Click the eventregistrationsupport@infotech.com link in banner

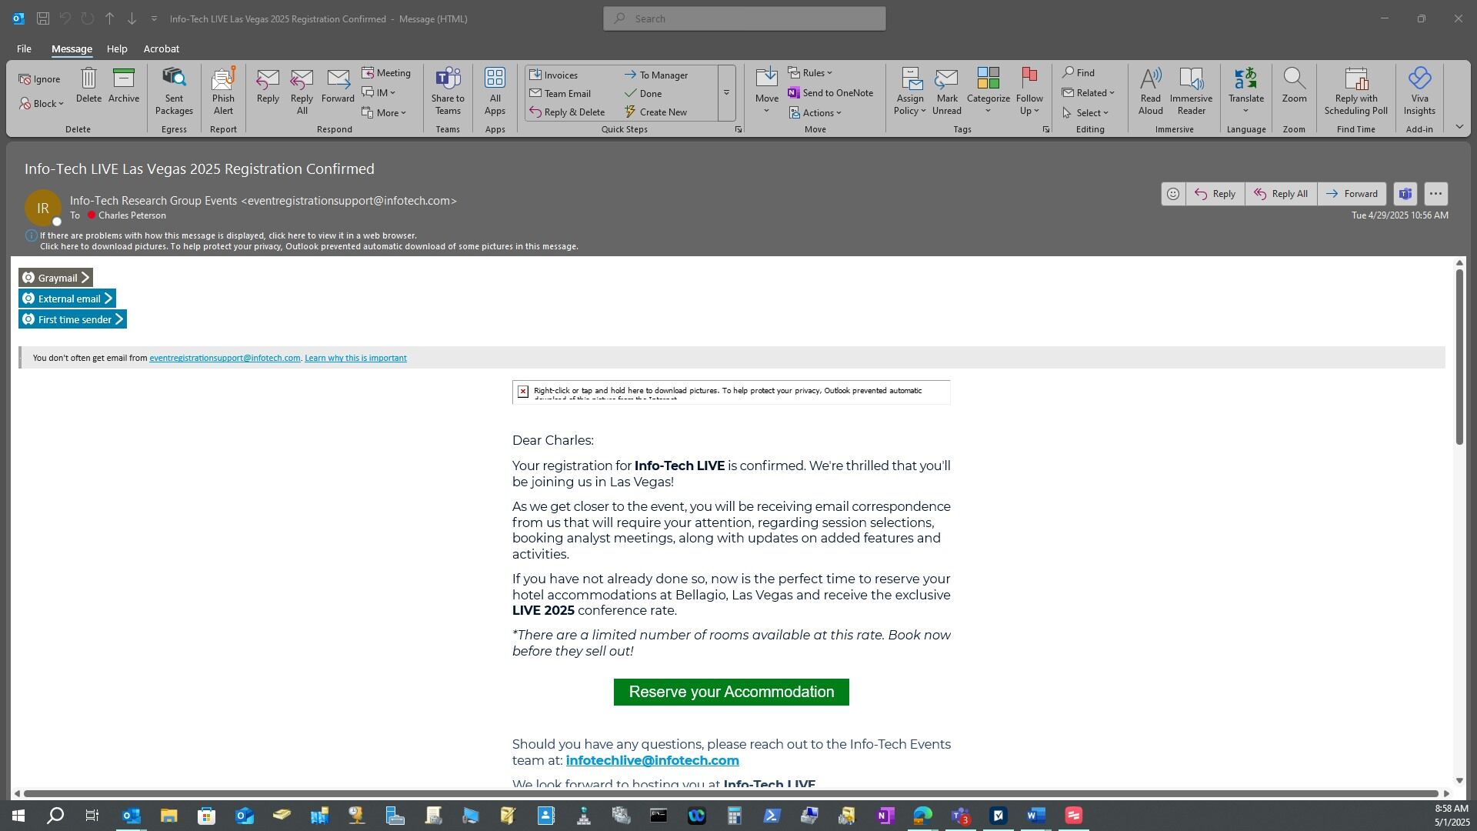pos(225,358)
